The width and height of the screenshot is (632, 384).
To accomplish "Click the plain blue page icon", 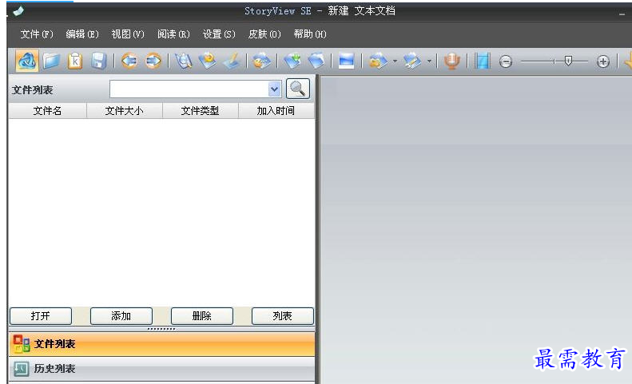I will click(x=316, y=61).
